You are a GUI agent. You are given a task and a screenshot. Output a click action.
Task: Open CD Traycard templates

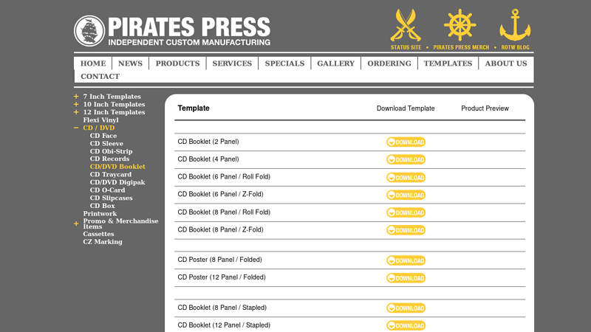point(111,175)
